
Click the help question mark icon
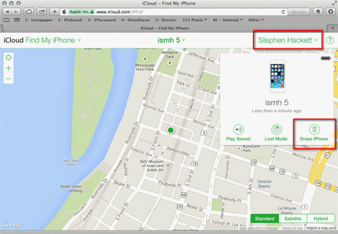click(x=330, y=40)
